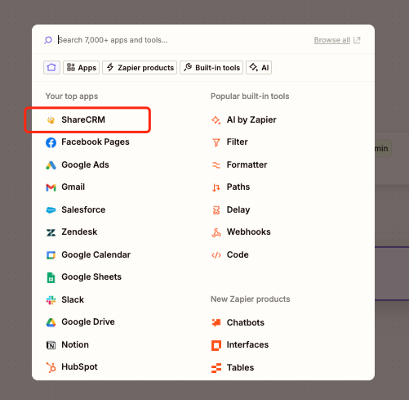Viewport: 409px width, 400px height.
Task: Open the Paths branching icon
Action: (x=216, y=187)
